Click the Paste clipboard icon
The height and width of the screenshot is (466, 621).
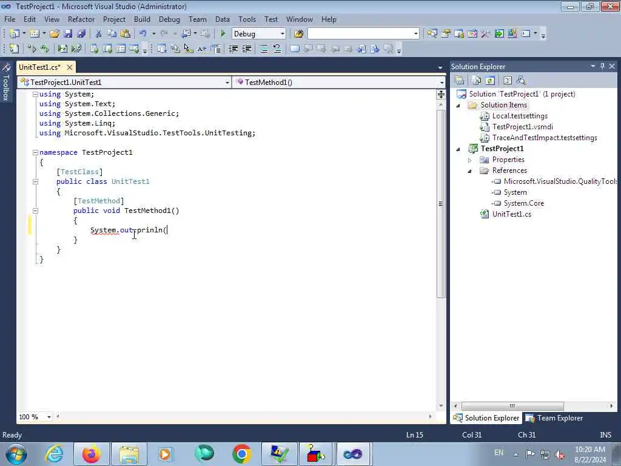click(126, 34)
